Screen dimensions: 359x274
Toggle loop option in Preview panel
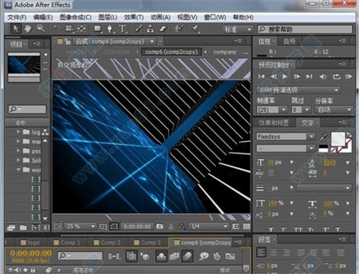[x=337, y=77]
